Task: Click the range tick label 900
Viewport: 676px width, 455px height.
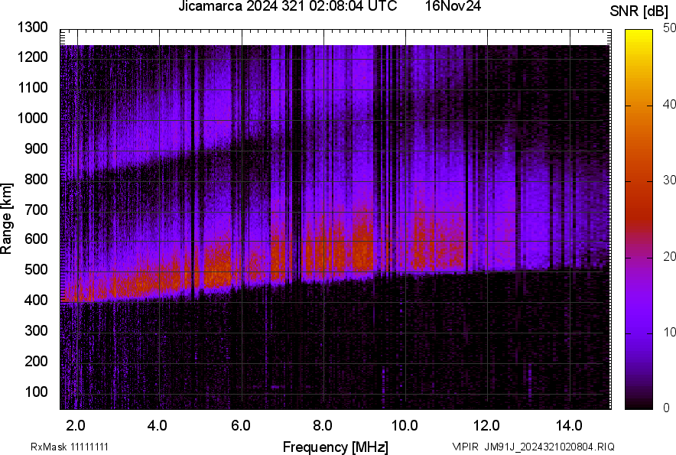Action: (x=36, y=149)
